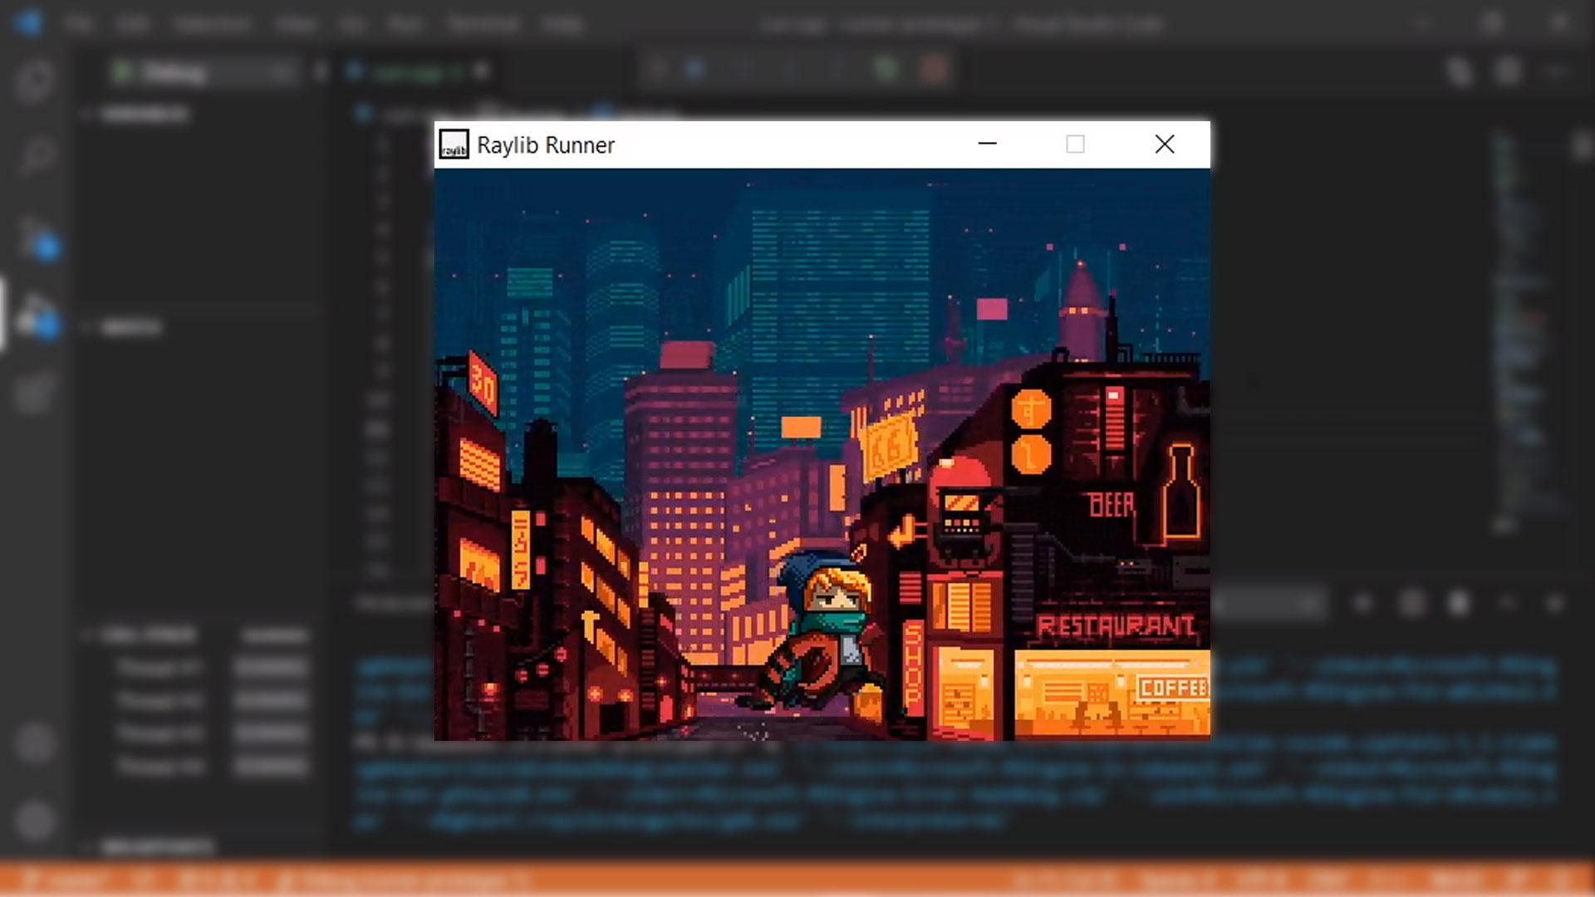This screenshot has width=1595, height=897.
Task: Open the Search view in activity bar
Action: tap(35, 155)
